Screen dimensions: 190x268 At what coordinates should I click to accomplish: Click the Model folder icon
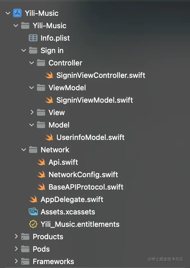click(41, 125)
